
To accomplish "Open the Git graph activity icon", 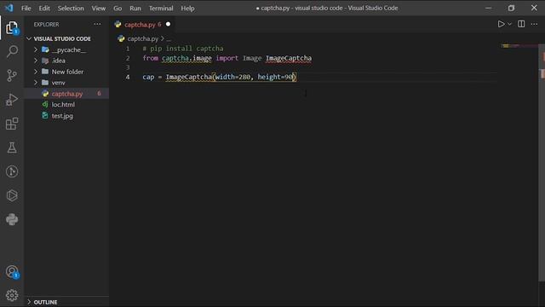I will click(x=12, y=171).
